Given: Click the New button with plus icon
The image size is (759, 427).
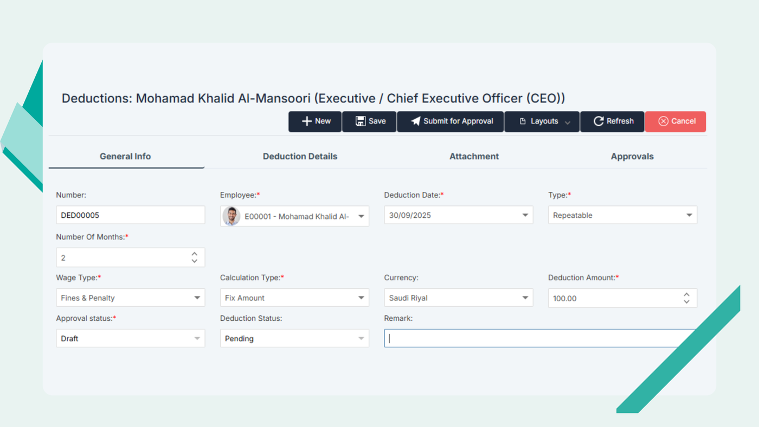Looking at the screenshot, I should coord(315,121).
